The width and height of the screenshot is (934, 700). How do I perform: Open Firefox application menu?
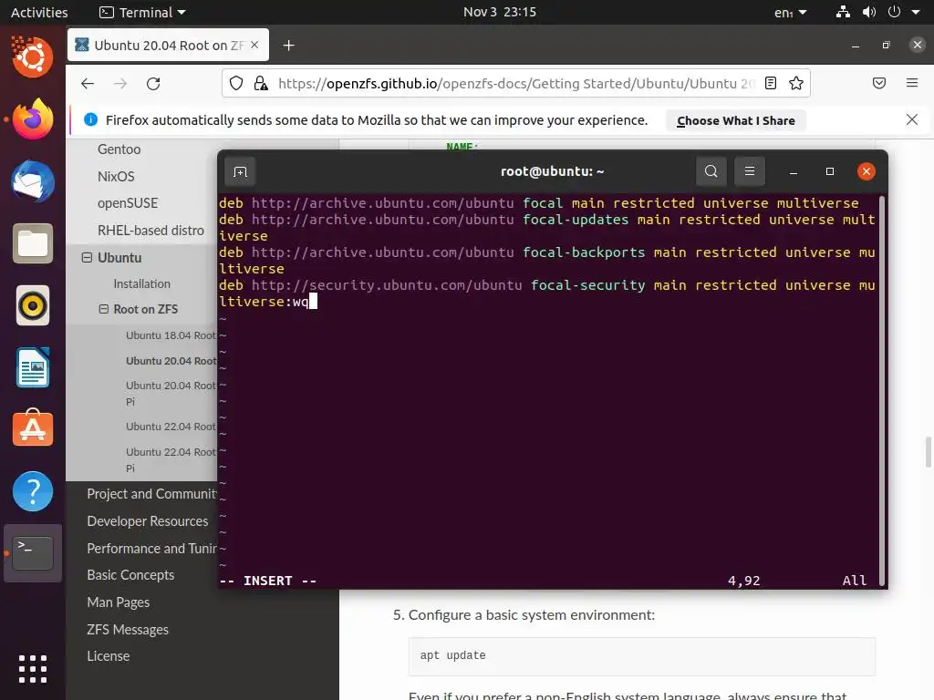(911, 83)
